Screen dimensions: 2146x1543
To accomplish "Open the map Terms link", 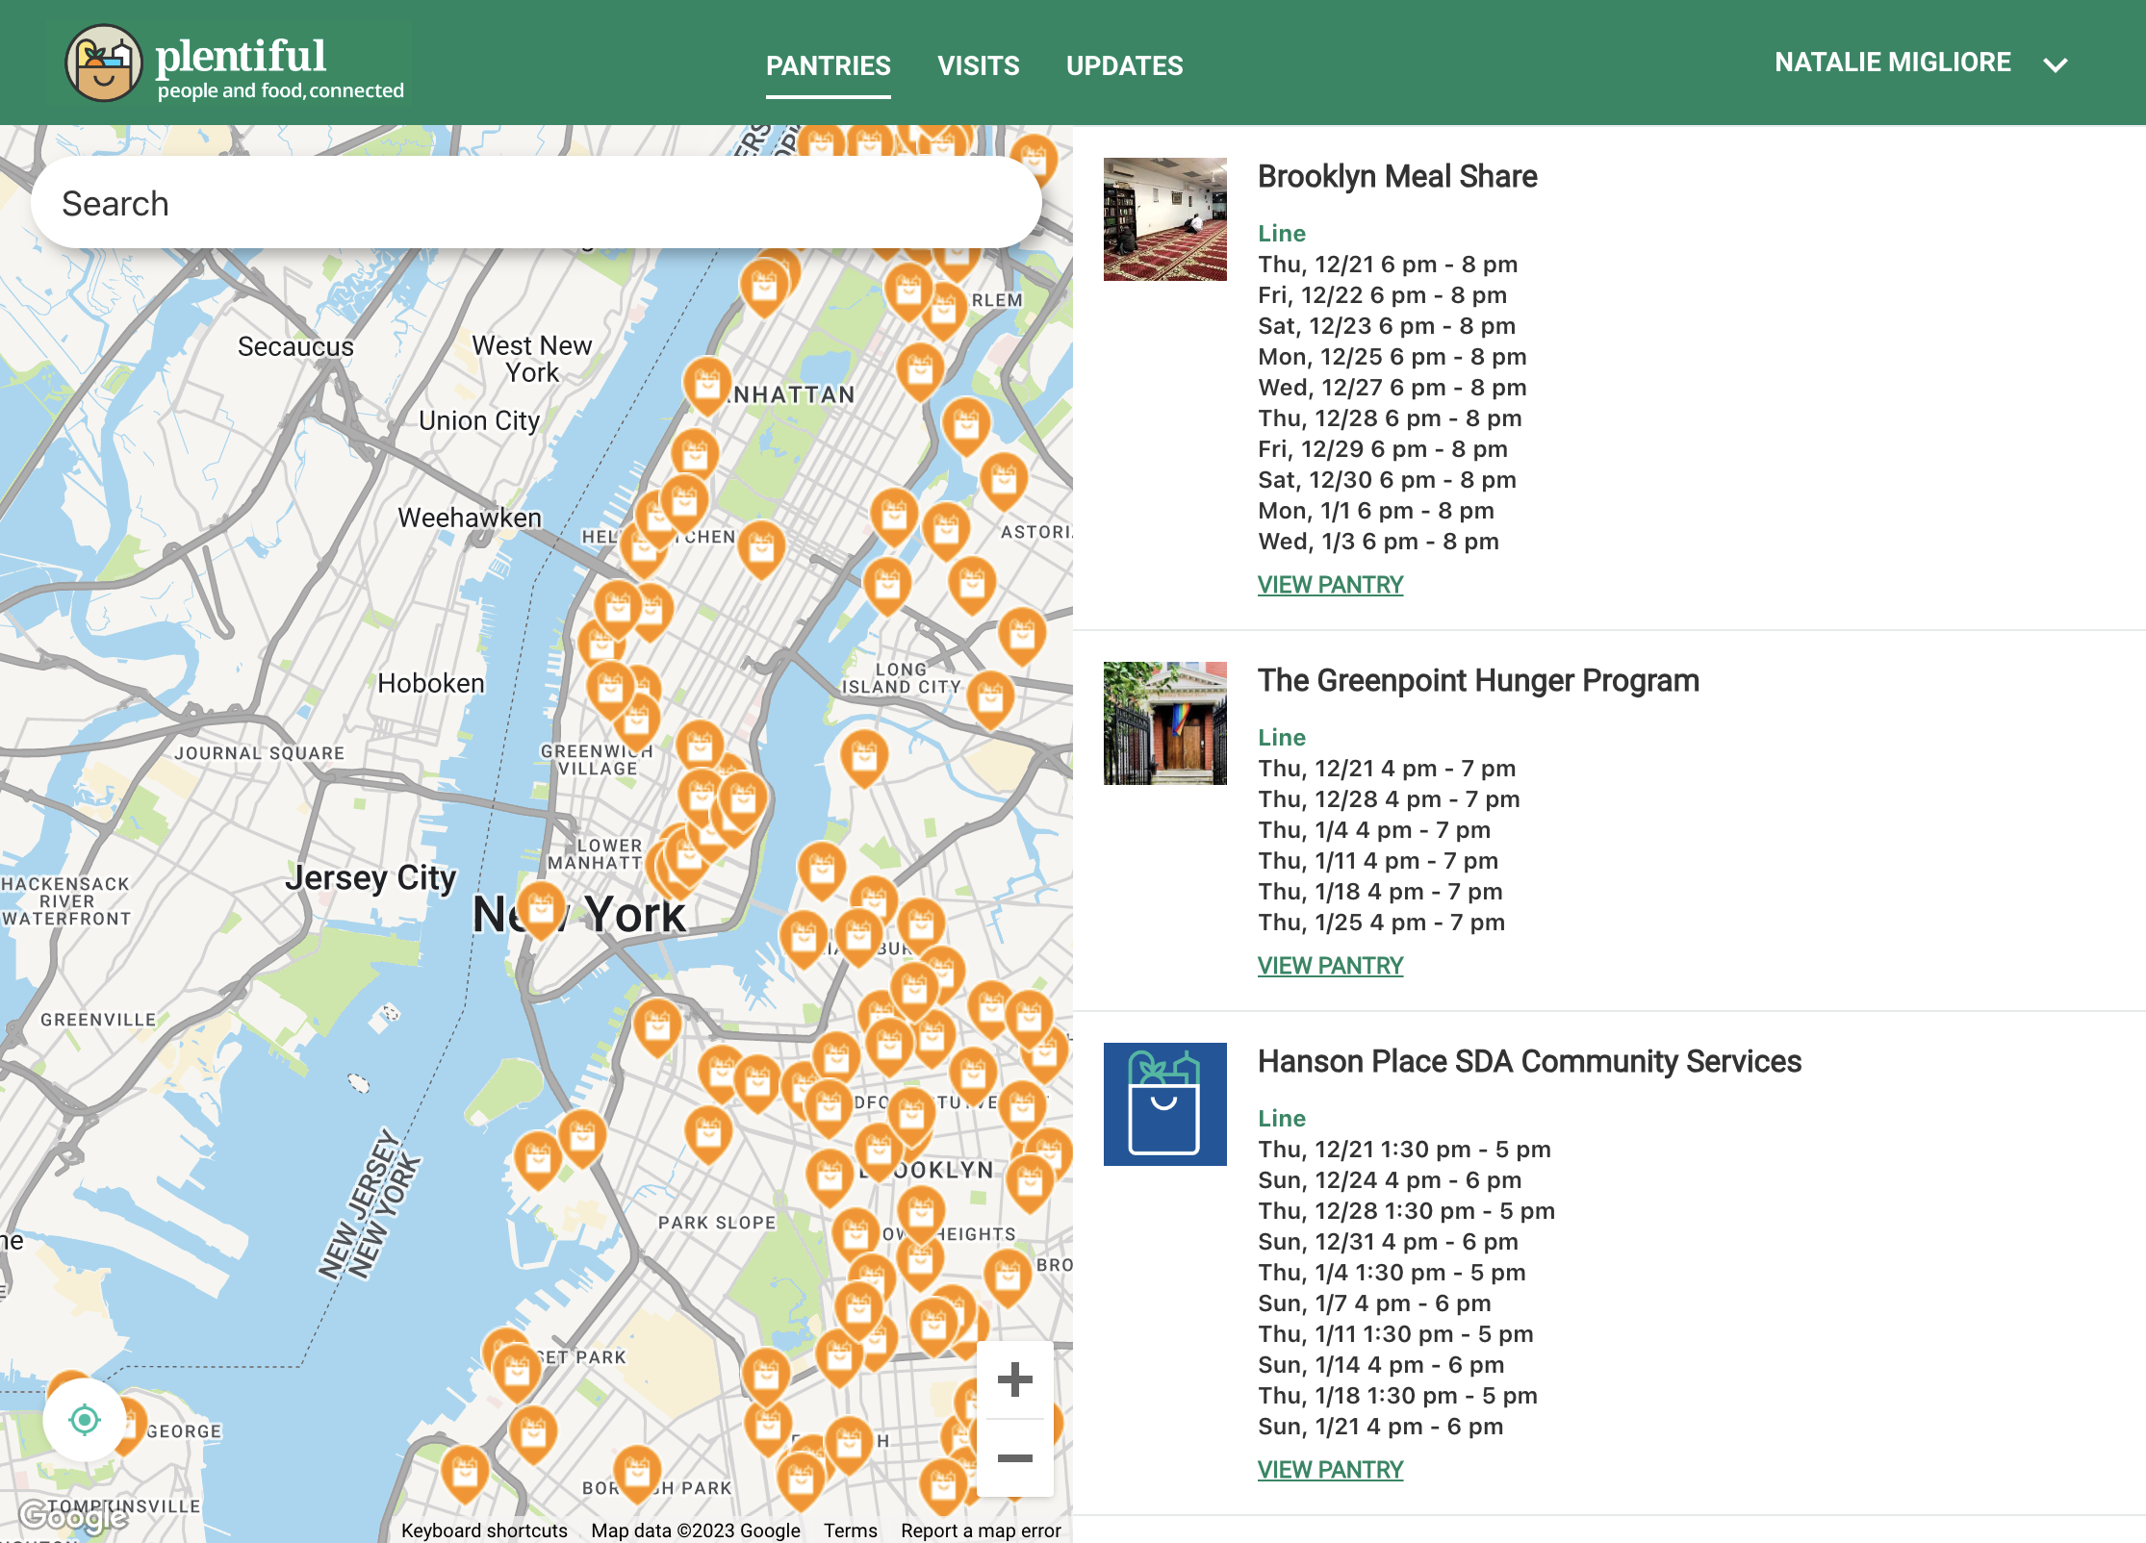I will point(850,1530).
